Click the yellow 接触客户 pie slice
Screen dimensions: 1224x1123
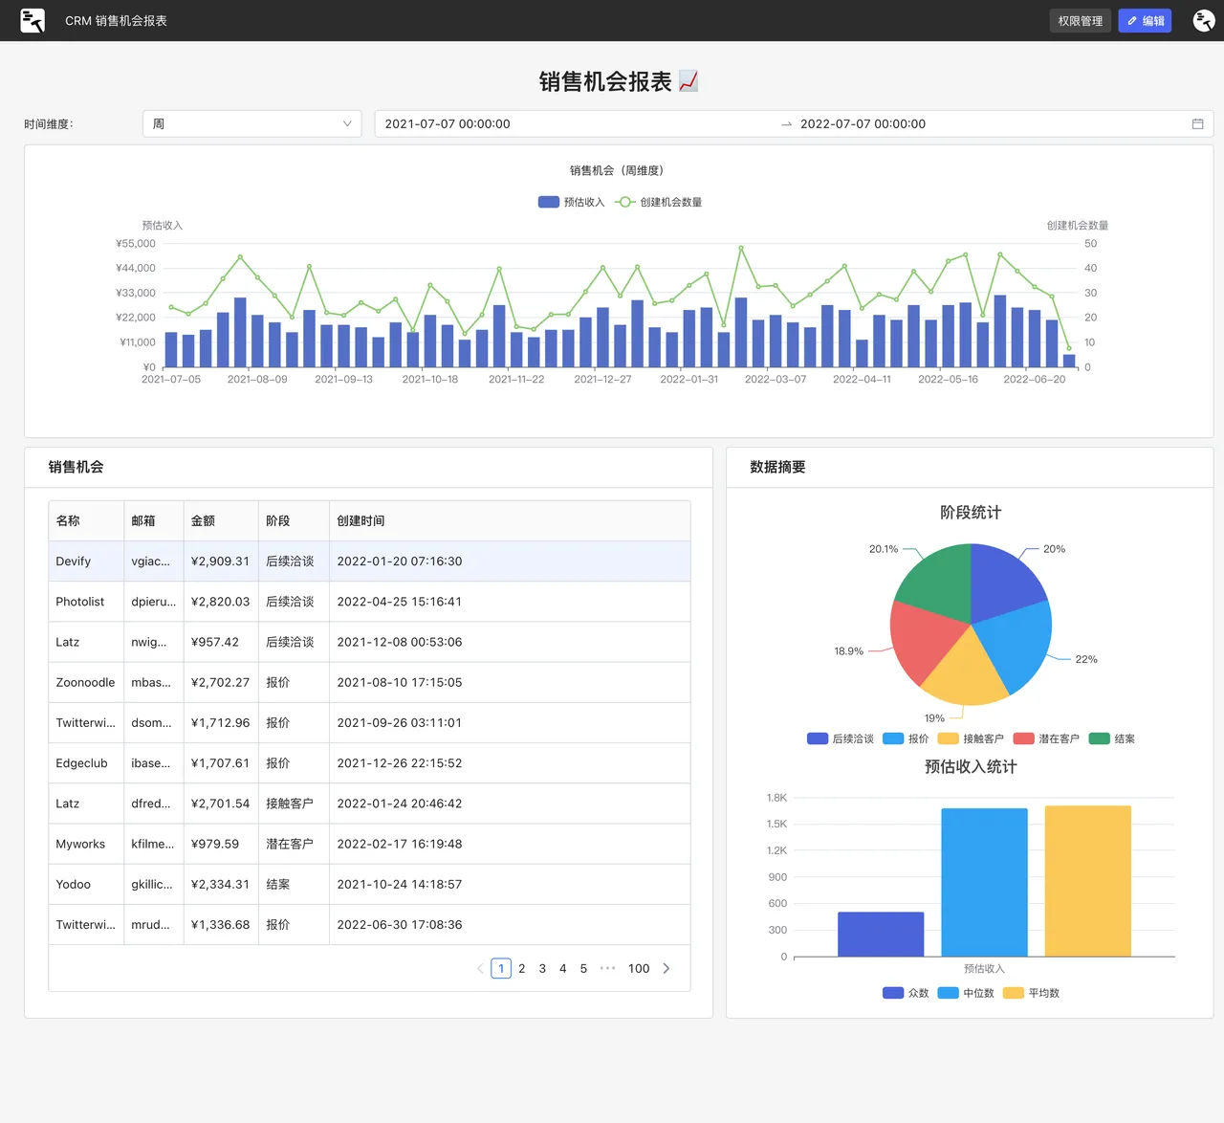pos(967,672)
